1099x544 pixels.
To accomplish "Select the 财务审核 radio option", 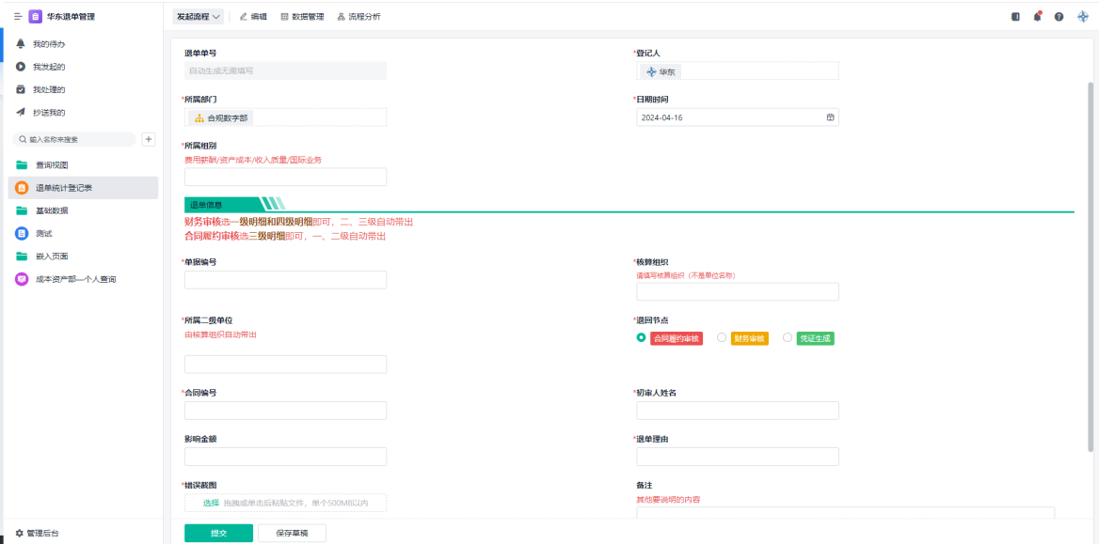I will (722, 338).
